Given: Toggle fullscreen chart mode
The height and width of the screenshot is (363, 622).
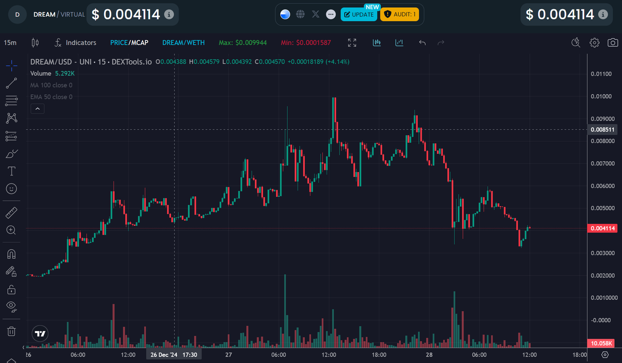Looking at the screenshot, I should pos(352,42).
